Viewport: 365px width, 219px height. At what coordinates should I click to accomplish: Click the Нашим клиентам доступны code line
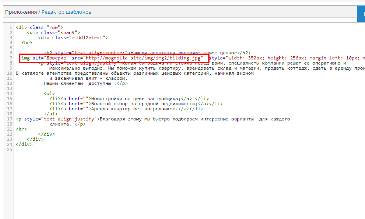tap(85, 83)
